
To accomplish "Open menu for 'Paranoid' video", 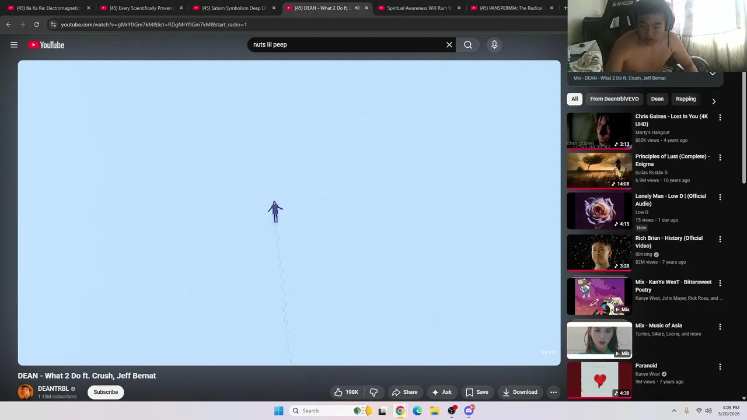I will pos(720,367).
